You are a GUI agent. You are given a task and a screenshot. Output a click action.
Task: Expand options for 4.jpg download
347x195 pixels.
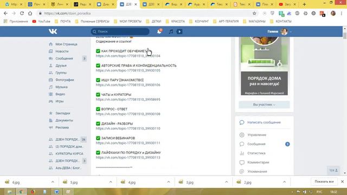point(169,182)
